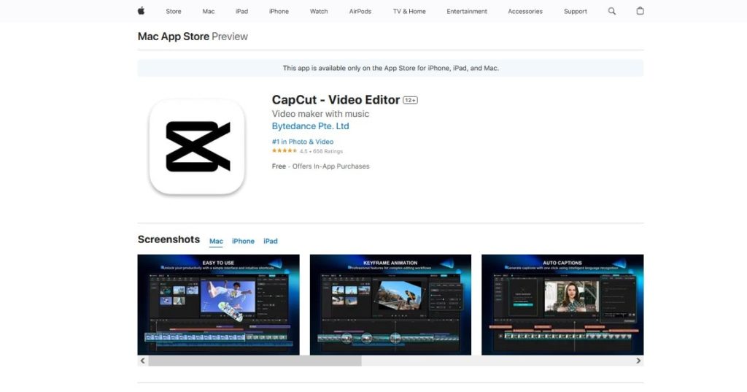Open the Accessories nav item
The height and width of the screenshot is (392, 747).
(525, 12)
